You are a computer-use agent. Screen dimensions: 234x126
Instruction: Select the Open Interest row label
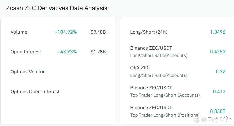[x=26, y=52]
